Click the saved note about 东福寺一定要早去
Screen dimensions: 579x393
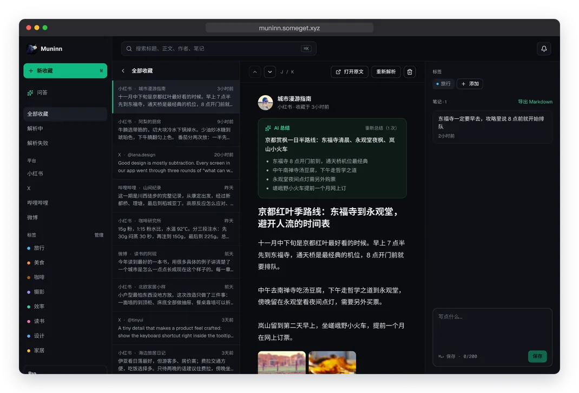[492, 127]
